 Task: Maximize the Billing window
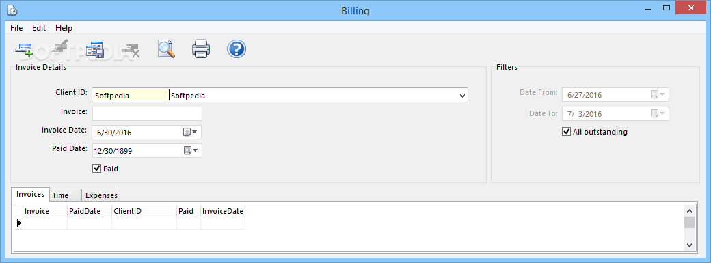[666, 8]
